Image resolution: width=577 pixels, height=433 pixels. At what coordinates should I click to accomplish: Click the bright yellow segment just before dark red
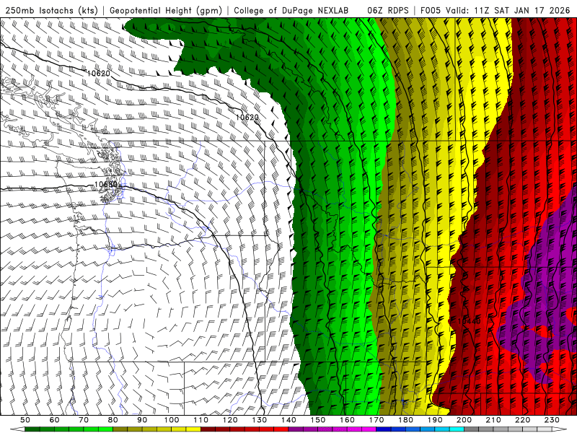(193, 429)
